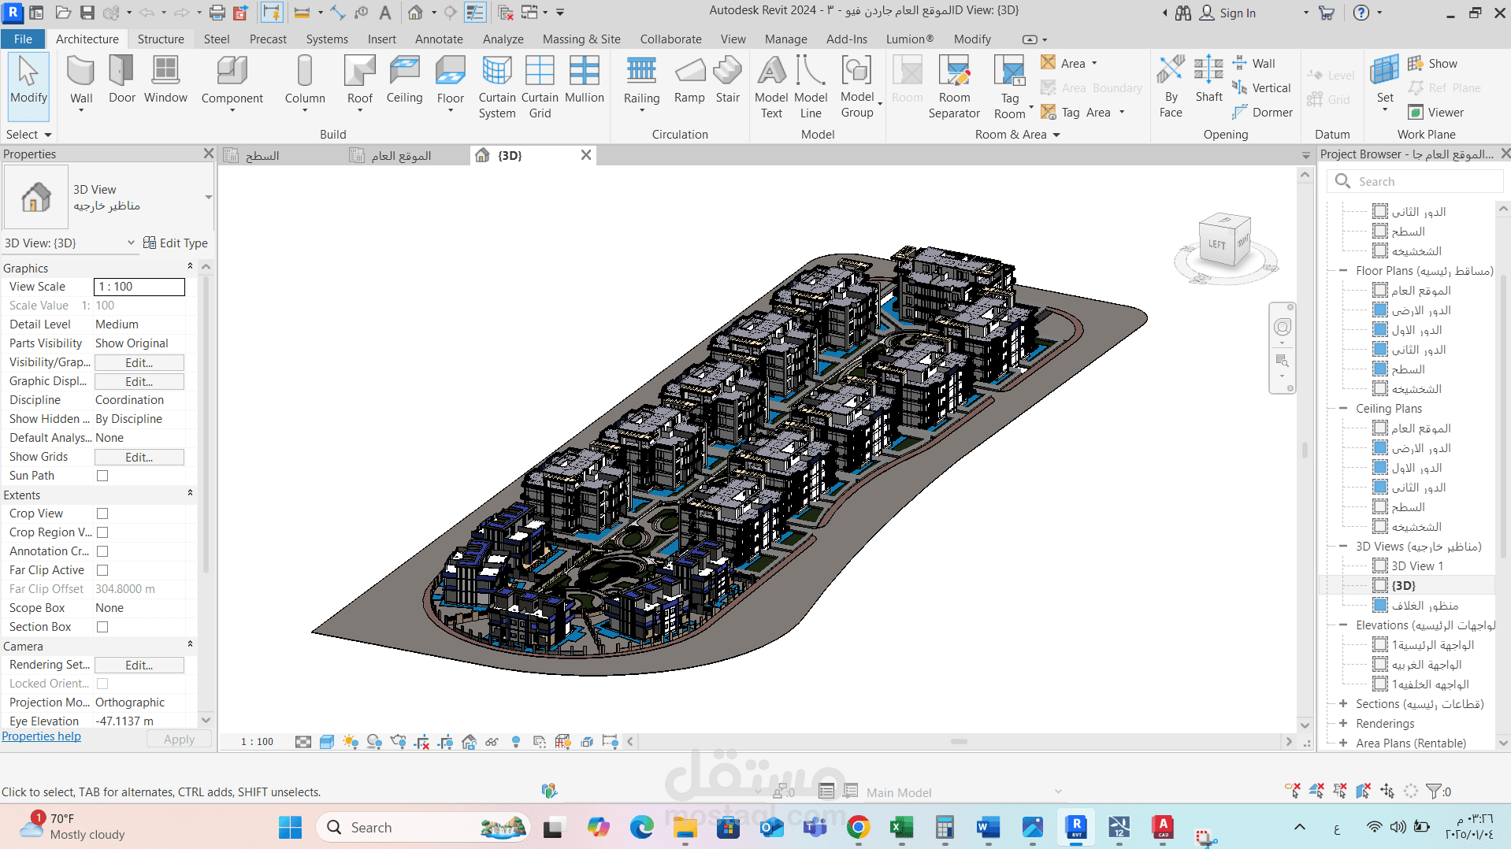Open Excel from the taskbar
The height and width of the screenshot is (849, 1511).
point(901,827)
